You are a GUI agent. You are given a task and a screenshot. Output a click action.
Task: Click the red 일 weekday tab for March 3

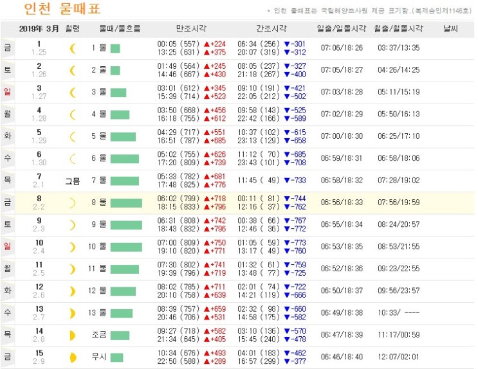click(7, 92)
